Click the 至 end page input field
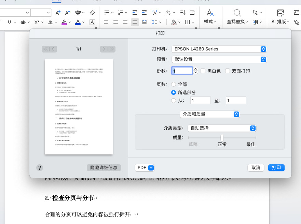 (236, 101)
